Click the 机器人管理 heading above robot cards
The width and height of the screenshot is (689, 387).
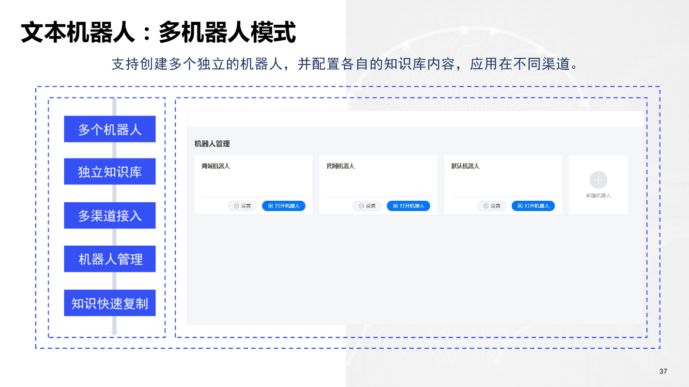pyautogui.click(x=212, y=144)
